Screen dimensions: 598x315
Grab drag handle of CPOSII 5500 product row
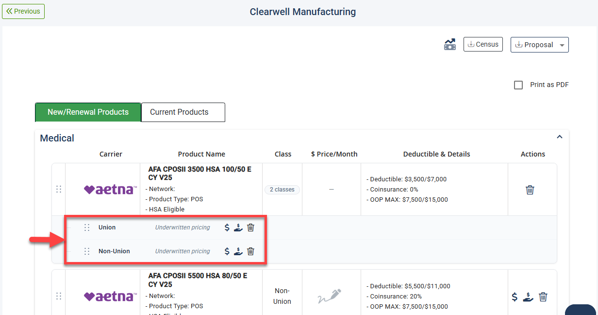59,296
